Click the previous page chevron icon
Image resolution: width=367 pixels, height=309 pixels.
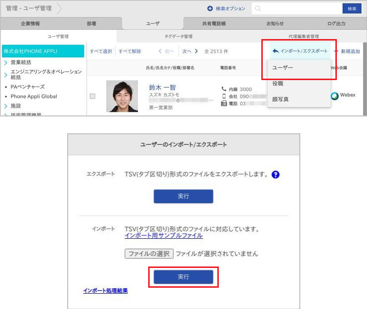coord(160,51)
